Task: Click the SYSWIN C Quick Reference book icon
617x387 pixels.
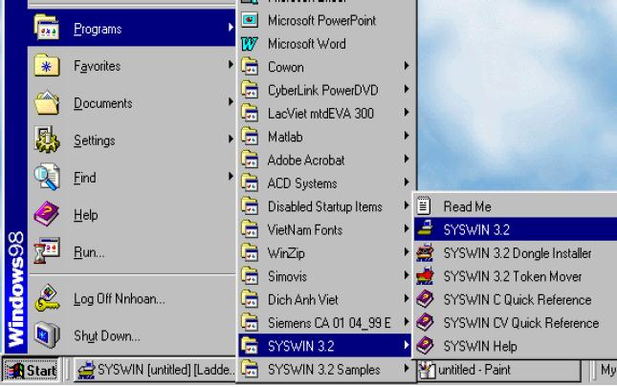Action: pos(425,299)
